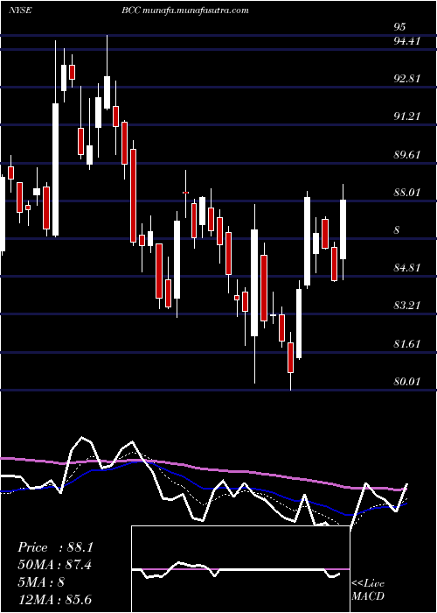Screen dimensions: 437x613
Task: Click the Price : 88.1 readout
Action: point(55,547)
